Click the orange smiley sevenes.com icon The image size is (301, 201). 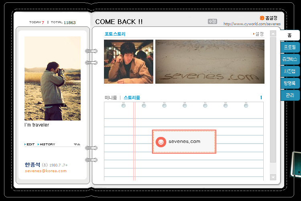161,142
